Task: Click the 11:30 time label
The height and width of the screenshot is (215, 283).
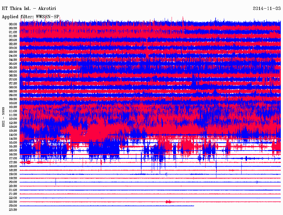Action: pyautogui.click(x=13, y=115)
